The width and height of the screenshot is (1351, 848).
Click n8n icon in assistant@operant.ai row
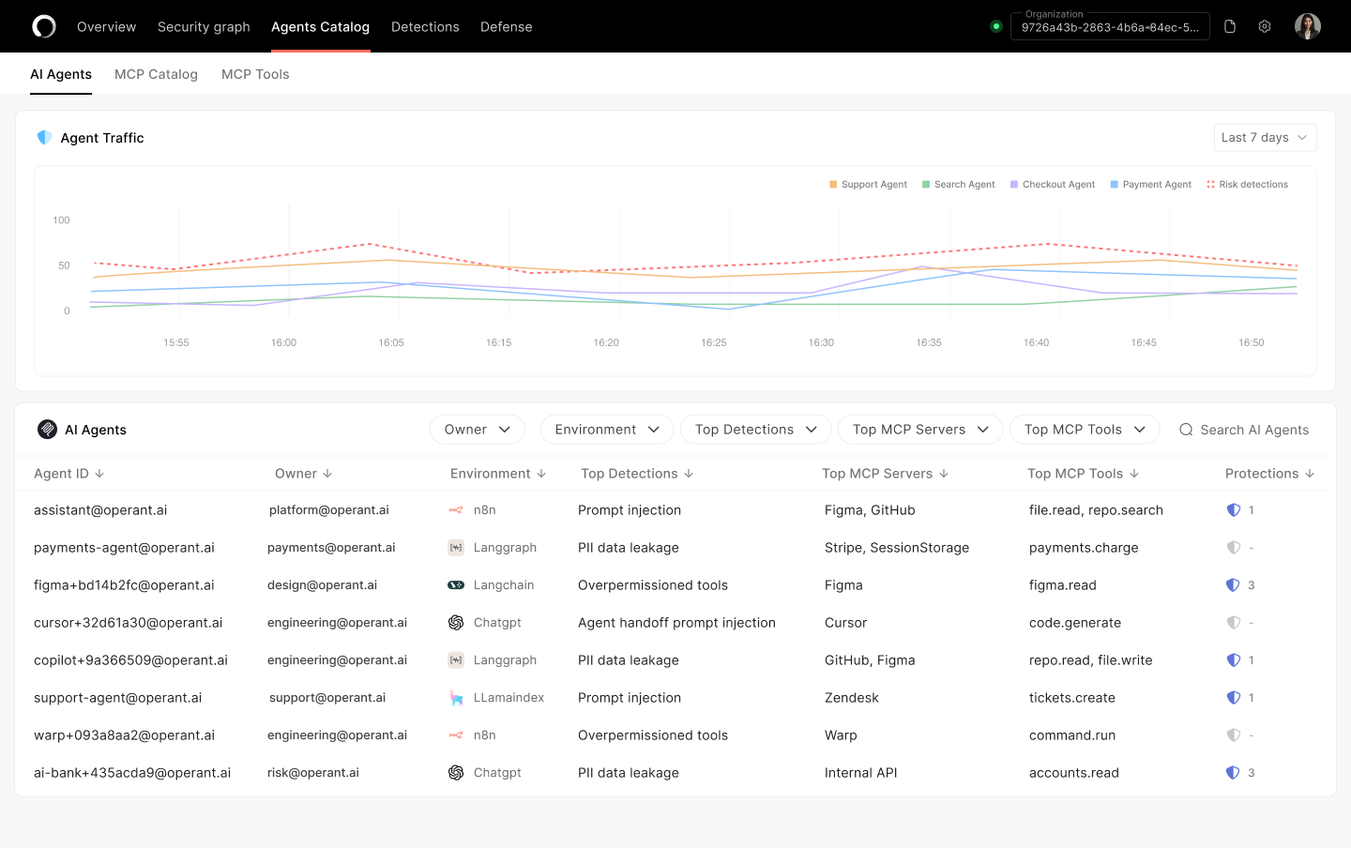(x=456, y=510)
